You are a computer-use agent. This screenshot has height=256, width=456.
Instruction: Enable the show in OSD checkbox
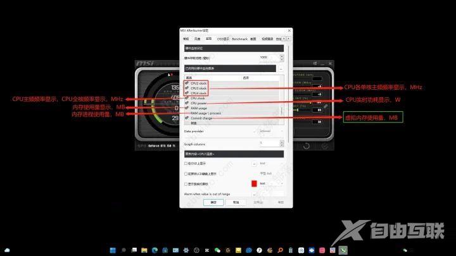click(x=186, y=164)
